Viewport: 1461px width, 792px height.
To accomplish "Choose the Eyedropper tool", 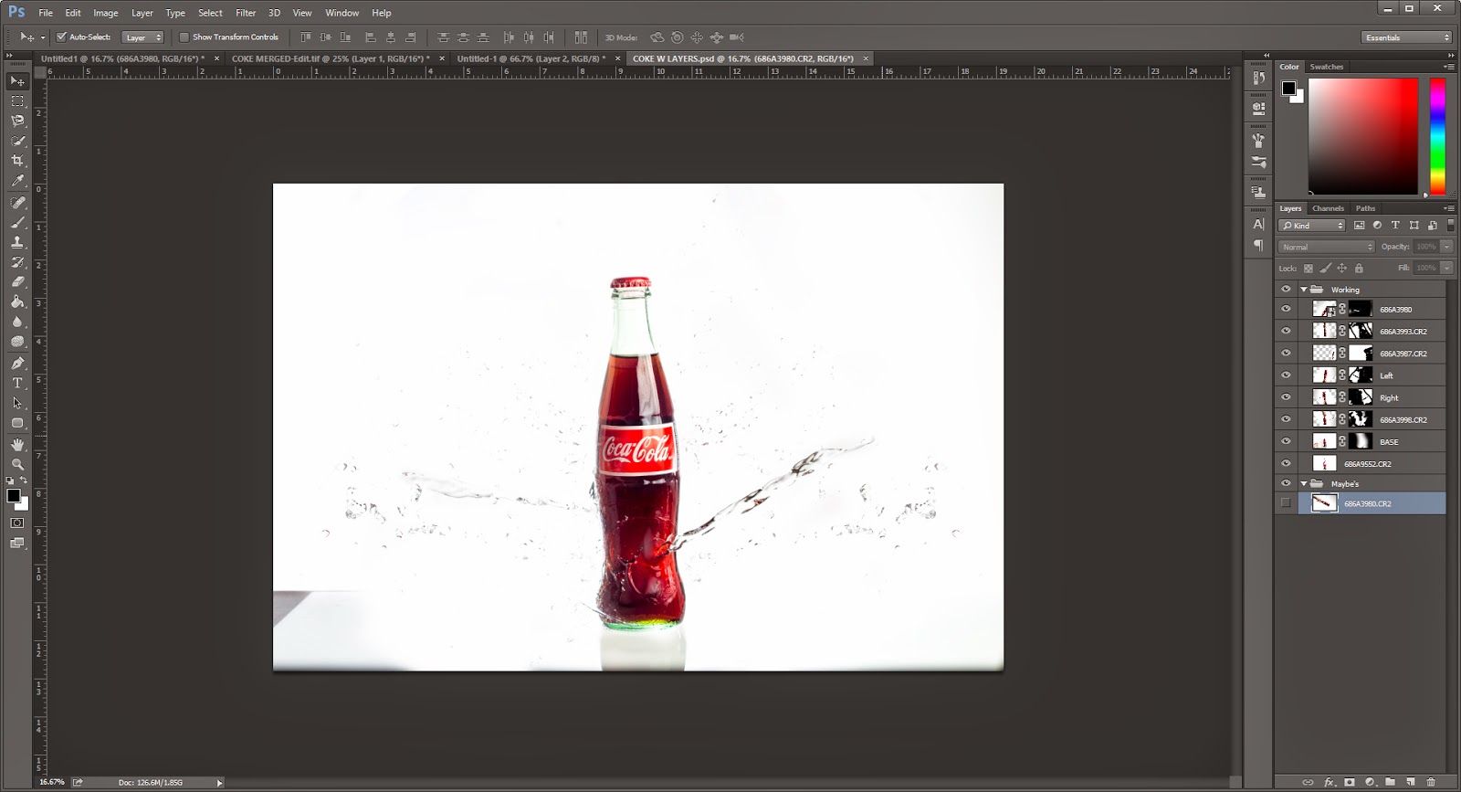I will click(17, 181).
